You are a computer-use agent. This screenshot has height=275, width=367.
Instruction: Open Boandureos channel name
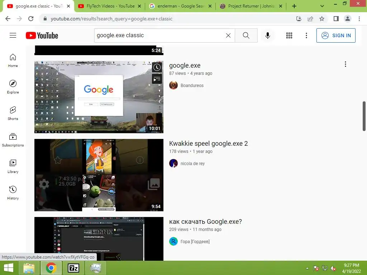point(192,85)
